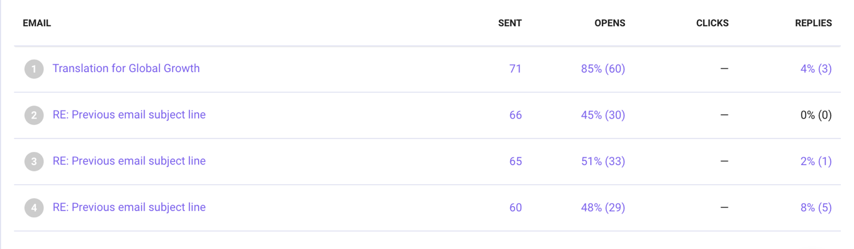Open the step 4 RE: Previous email link
Image resolution: width=854 pixels, height=249 pixels.
click(129, 207)
